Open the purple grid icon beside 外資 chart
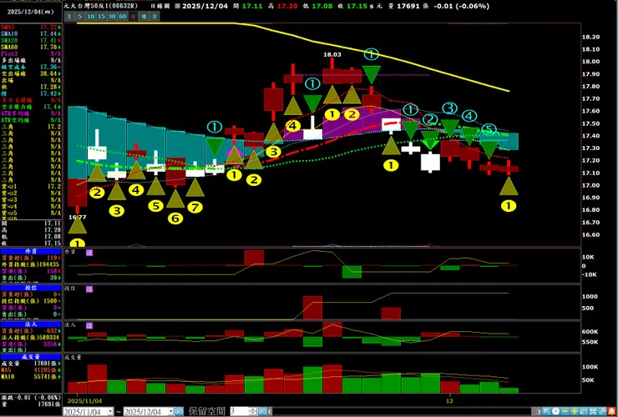 coord(89,253)
